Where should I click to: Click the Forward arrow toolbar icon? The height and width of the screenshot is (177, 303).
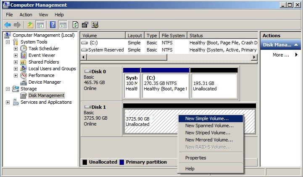click(x=17, y=25)
